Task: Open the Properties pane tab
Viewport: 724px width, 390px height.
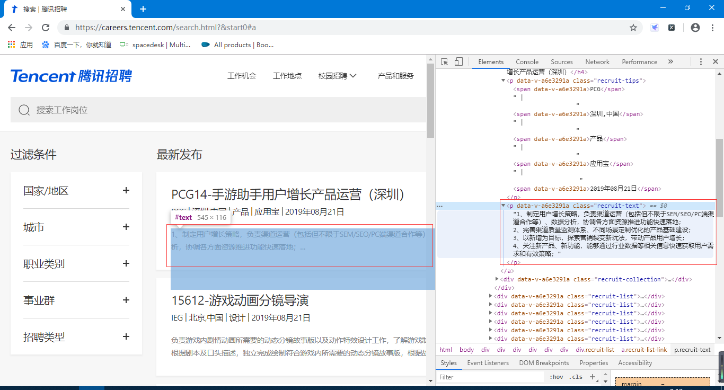Action: 594,363
